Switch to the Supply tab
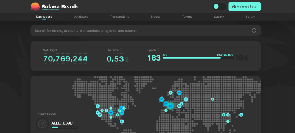The width and height of the screenshot is (295, 133). click(x=219, y=17)
